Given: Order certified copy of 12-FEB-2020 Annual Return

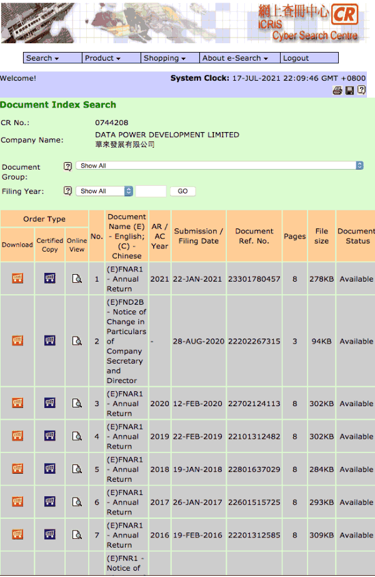Looking at the screenshot, I should 50,402.
